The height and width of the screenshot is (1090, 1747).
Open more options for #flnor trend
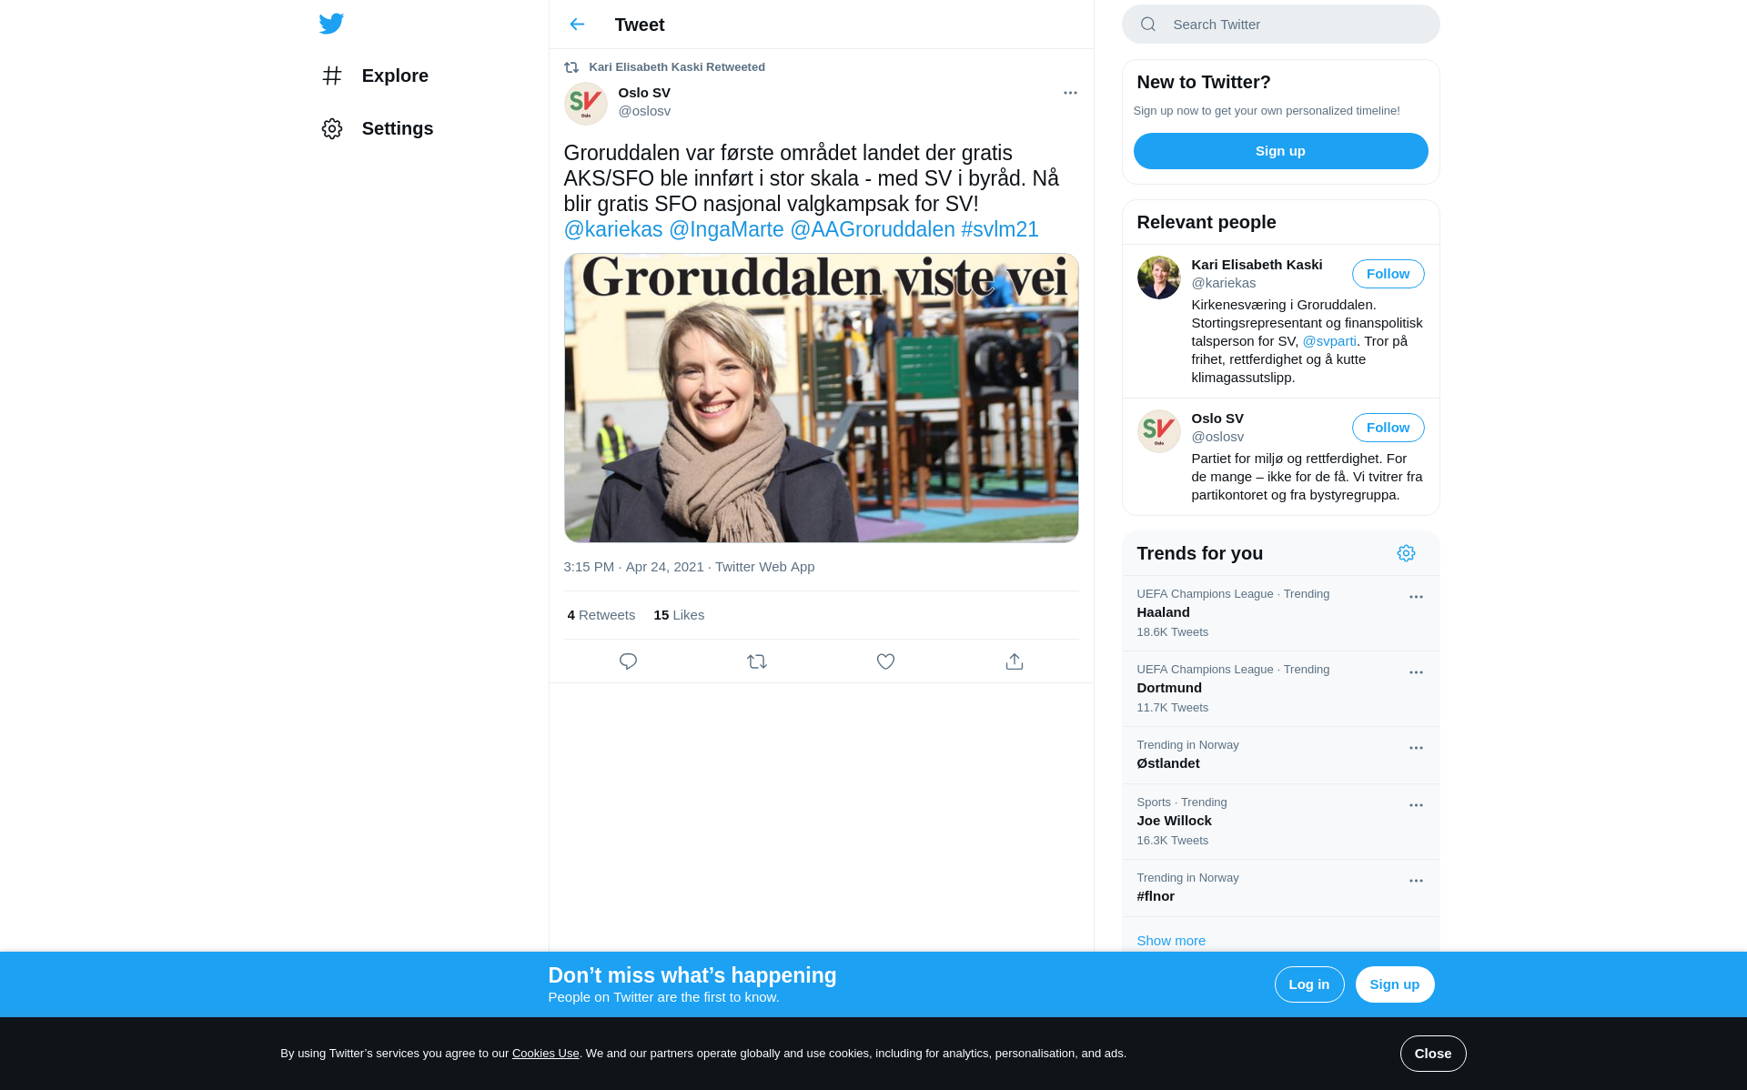pos(1416,881)
